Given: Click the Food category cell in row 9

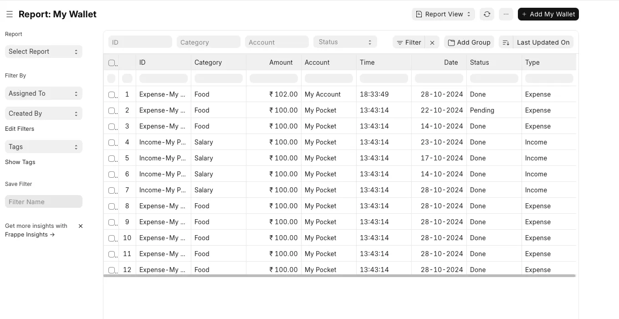Looking at the screenshot, I should [219, 222].
